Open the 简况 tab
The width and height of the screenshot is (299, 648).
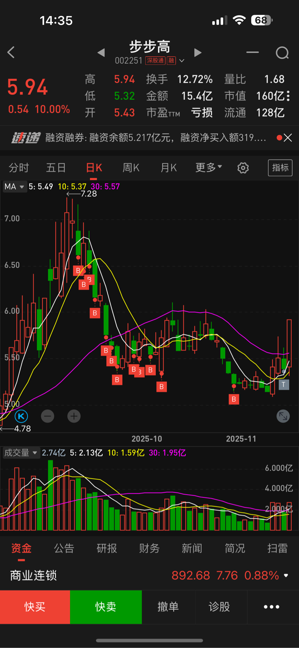pos(235,548)
